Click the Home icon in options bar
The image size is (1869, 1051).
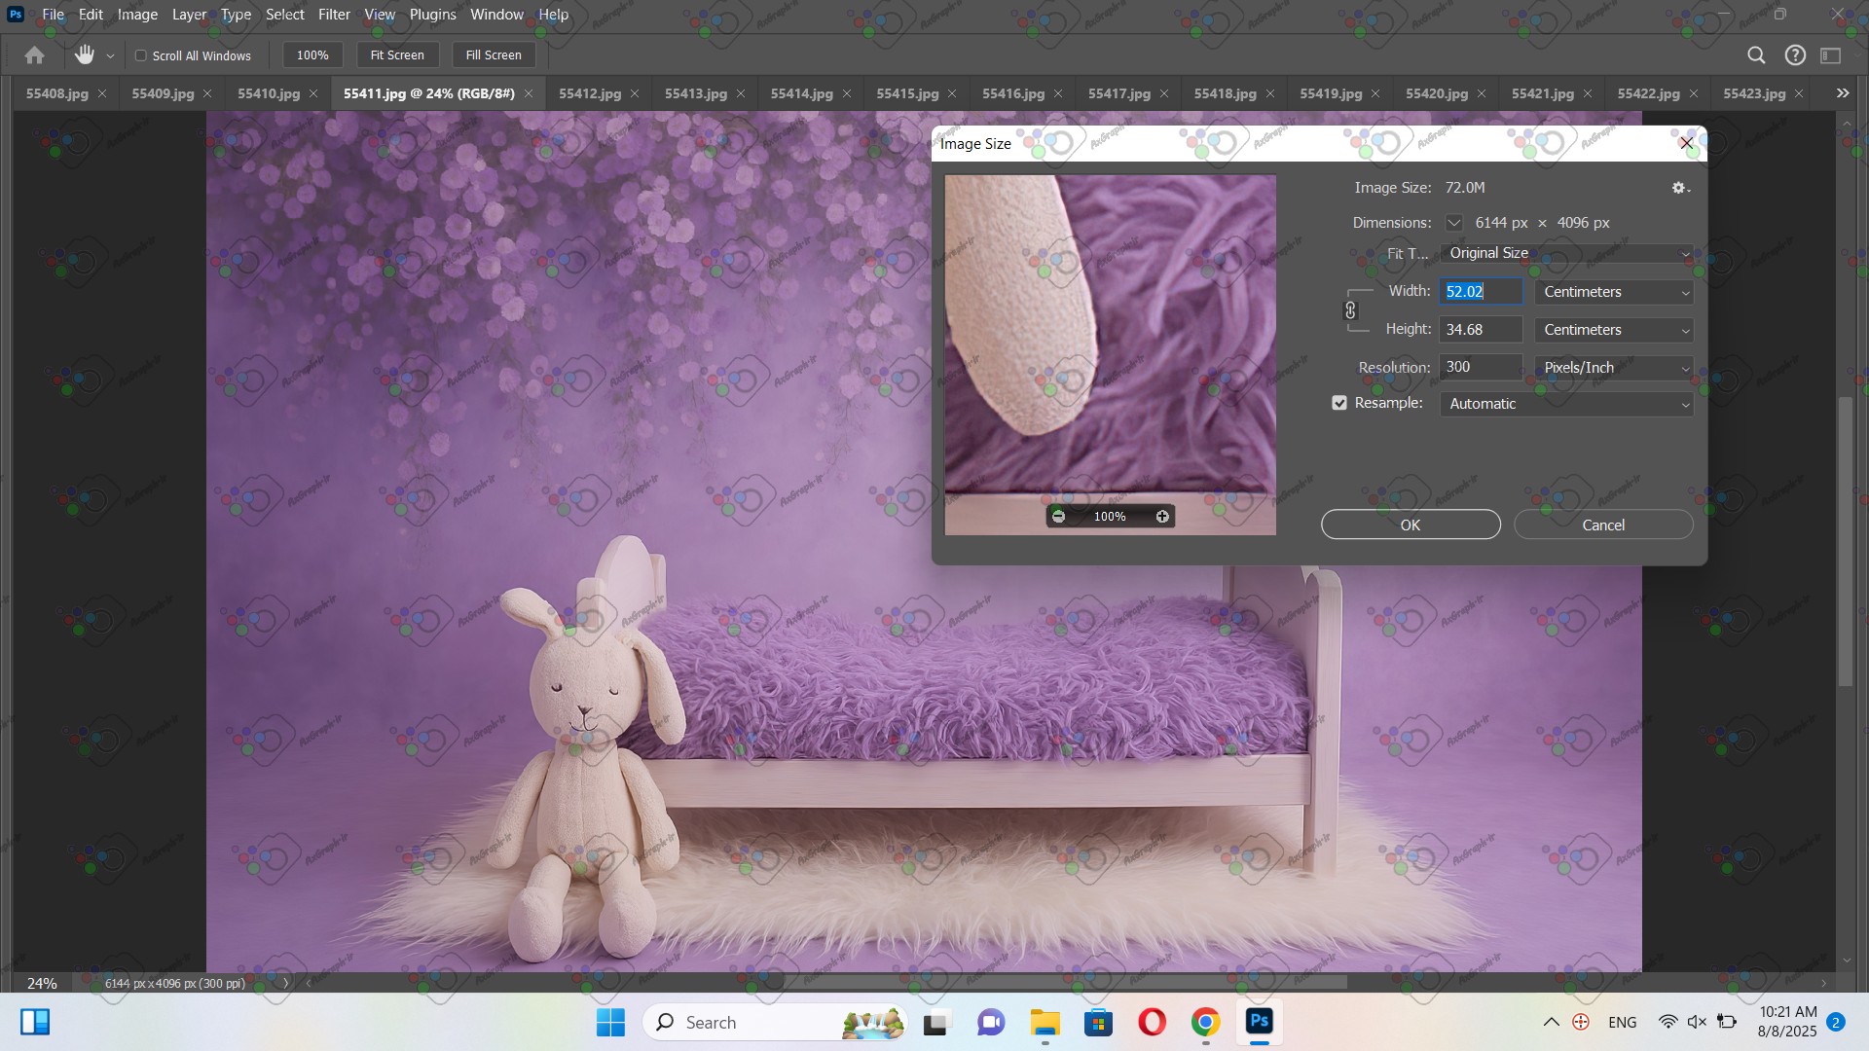[35, 55]
